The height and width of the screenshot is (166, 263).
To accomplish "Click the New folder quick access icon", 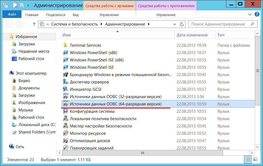I will click(22, 5).
